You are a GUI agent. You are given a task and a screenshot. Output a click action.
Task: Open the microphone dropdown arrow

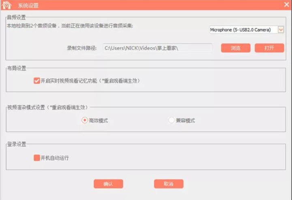click(281, 30)
